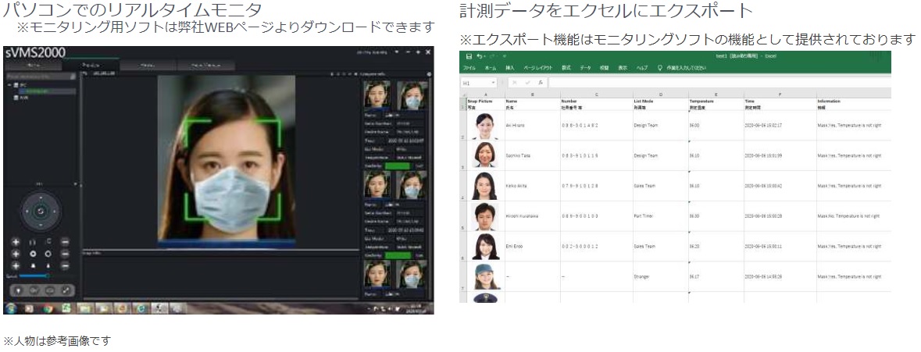
Task: Click the formula bar cancel X icon
Action: tap(515, 83)
